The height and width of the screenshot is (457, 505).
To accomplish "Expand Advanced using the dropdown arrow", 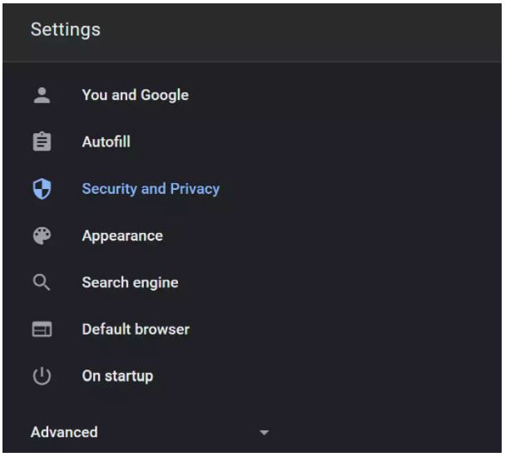I will (x=265, y=433).
